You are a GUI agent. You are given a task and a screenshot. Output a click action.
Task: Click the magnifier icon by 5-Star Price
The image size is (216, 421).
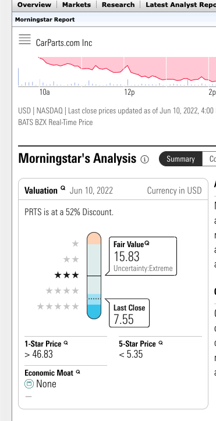[161, 343]
